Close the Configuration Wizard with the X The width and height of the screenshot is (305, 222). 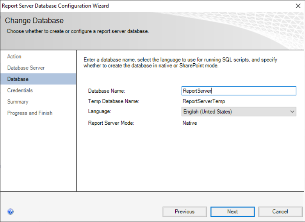[x=298, y=6]
